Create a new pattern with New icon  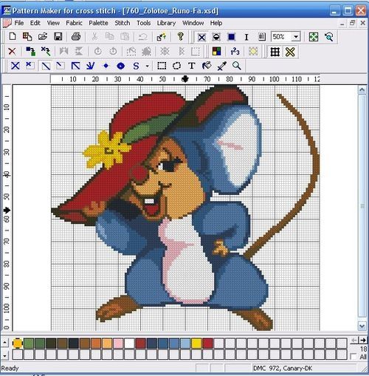(x=13, y=37)
